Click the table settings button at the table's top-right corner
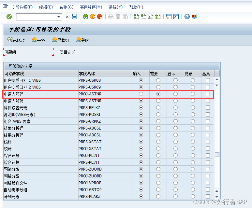252x208 pixels. coord(217,73)
